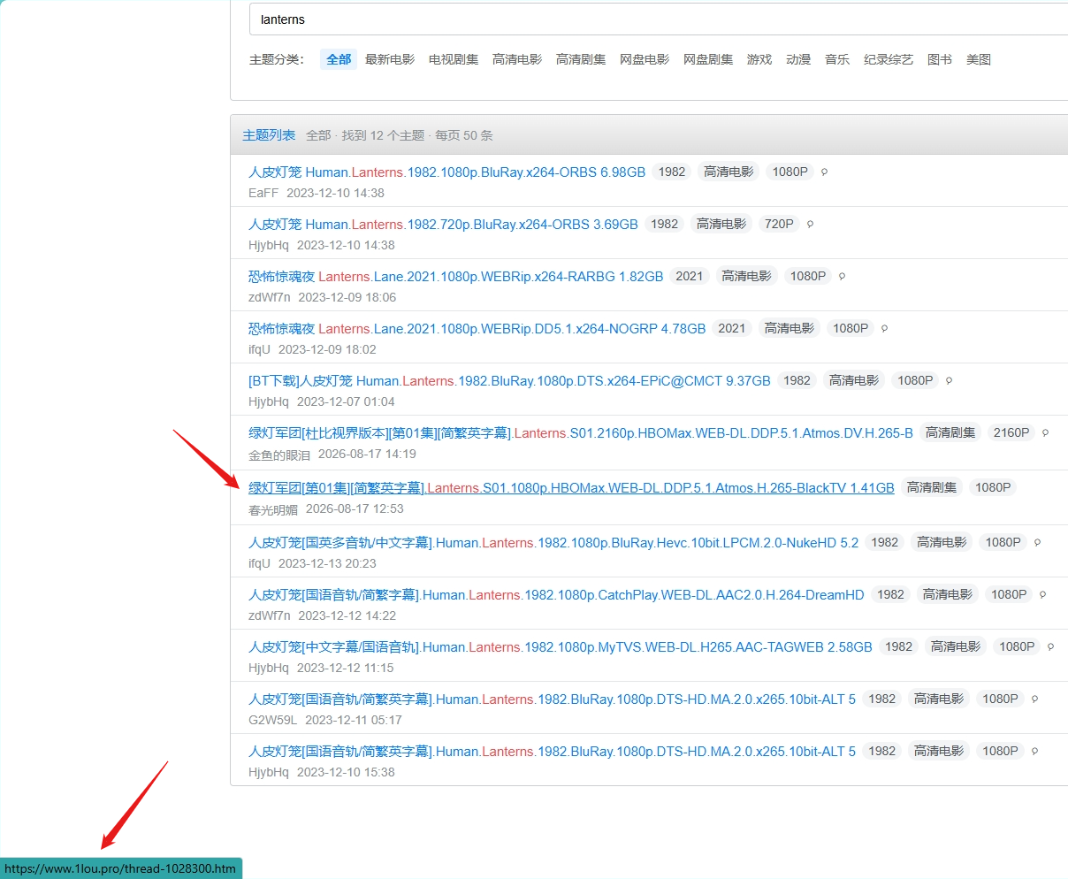The height and width of the screenshot is (879, 1068).
Task: Open Lanterns.Lane NOGRP 4.78GB thread
Action: (477, 329)
